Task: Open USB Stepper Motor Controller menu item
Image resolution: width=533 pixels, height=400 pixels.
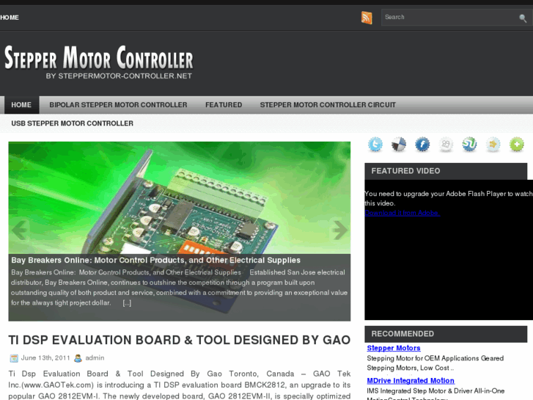Action: pos(72,123)
